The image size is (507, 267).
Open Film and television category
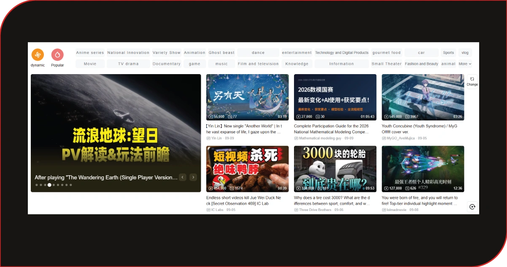258,64
